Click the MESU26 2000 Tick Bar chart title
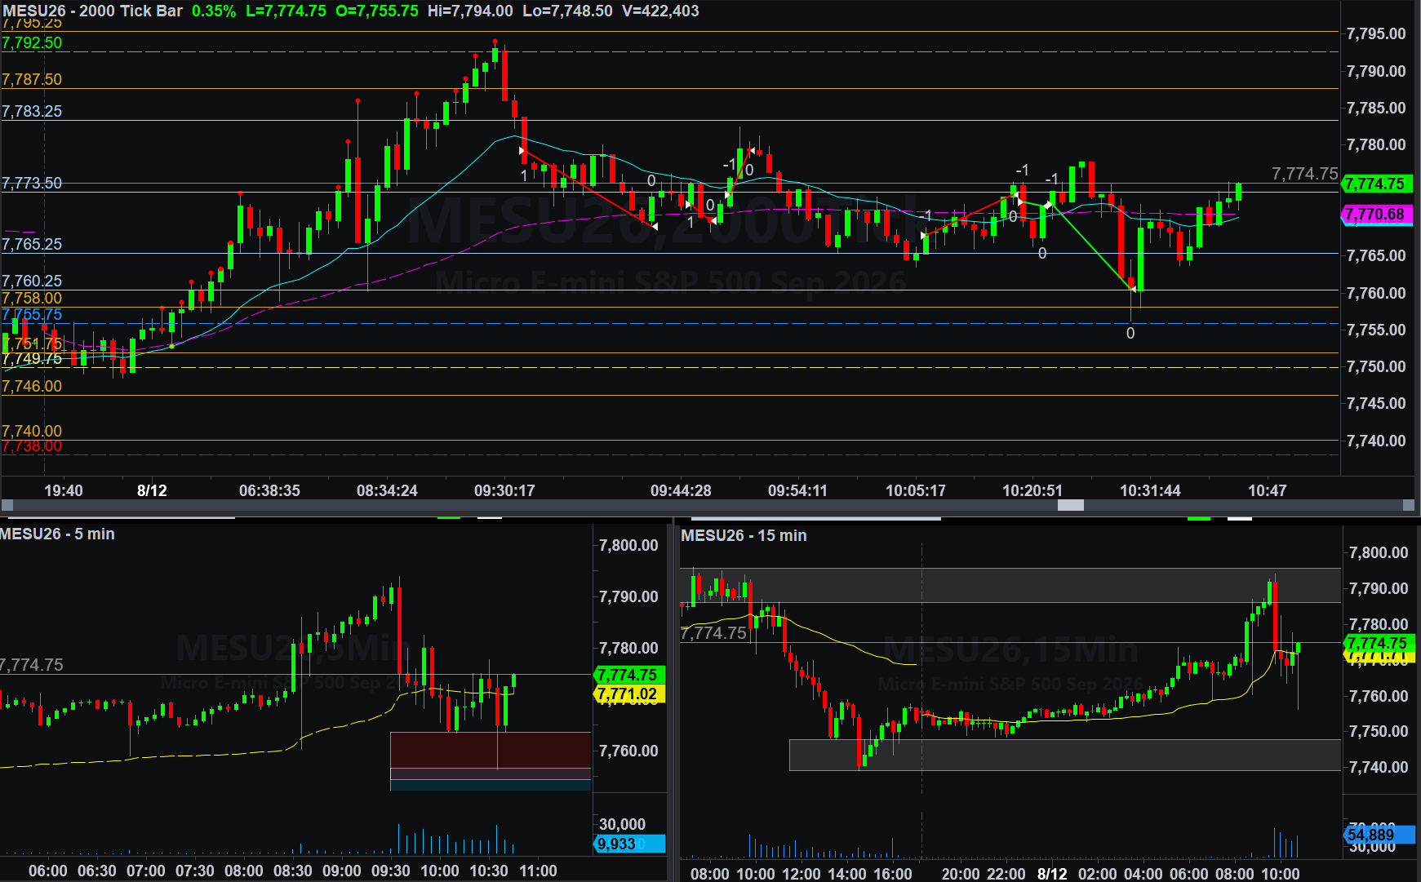Image resolution: width=1421 pixels, height=882 pixels. pyautogui.click(x=92, y=11)
